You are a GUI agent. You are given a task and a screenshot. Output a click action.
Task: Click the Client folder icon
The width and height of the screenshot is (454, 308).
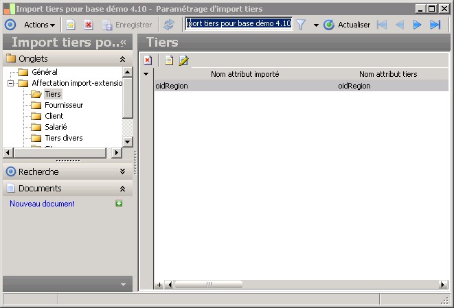click(x=36, y=116)
